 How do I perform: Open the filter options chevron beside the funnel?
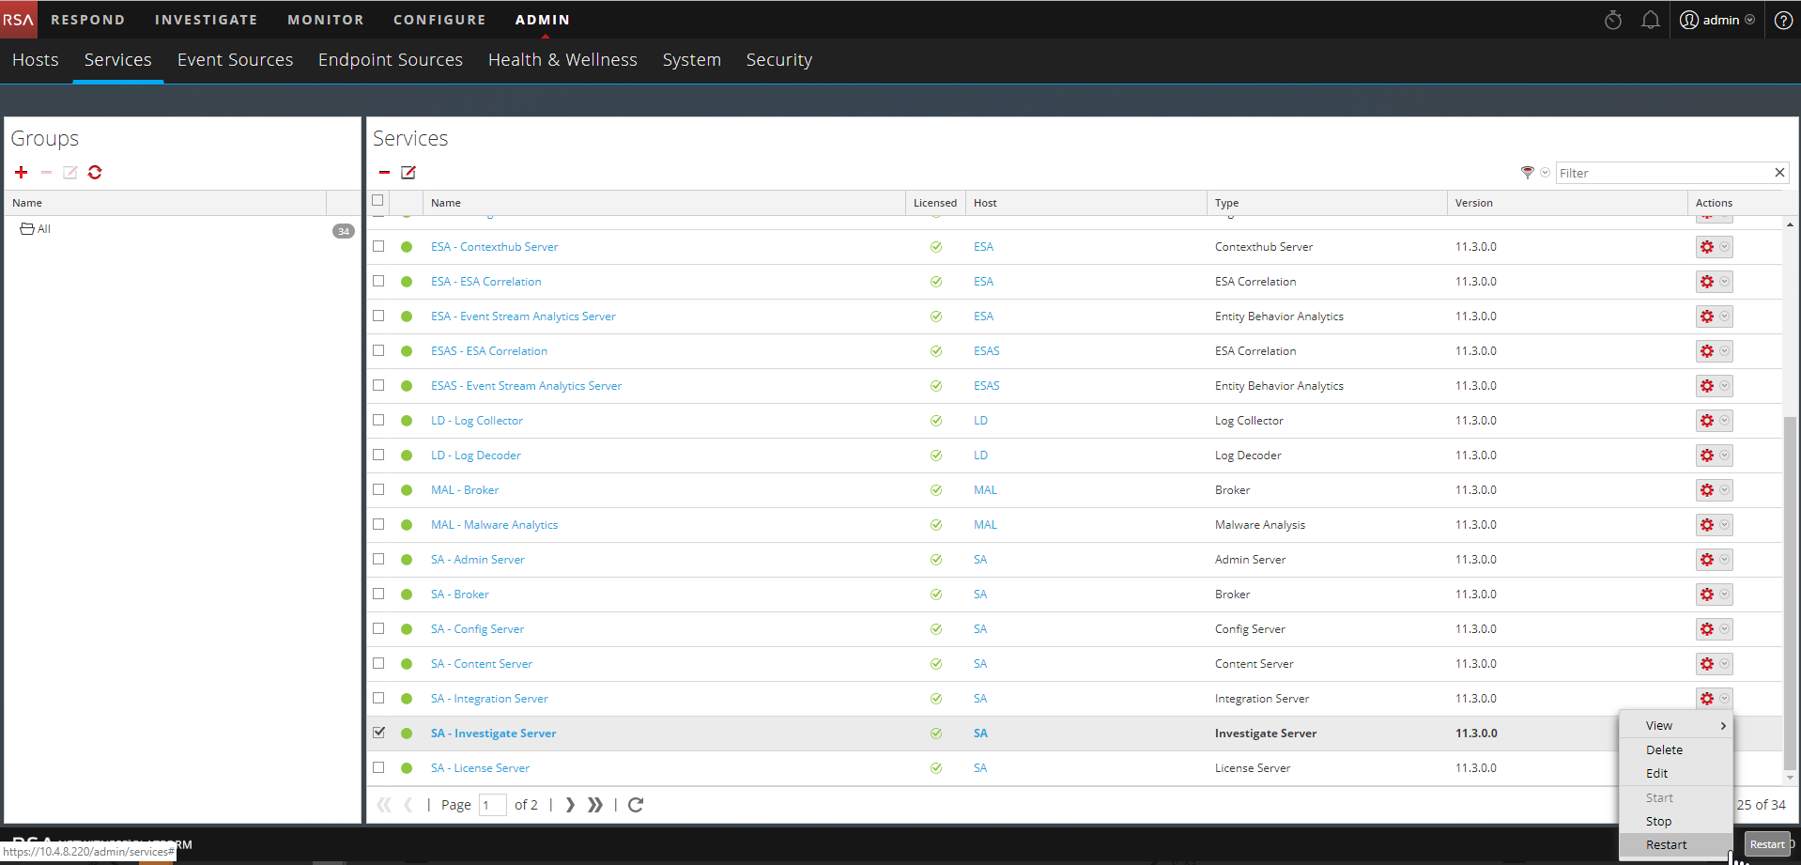click(1544, 172)
